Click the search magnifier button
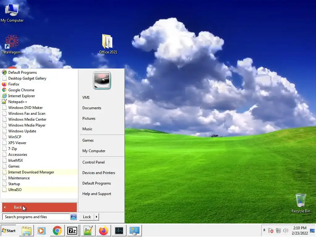This screenshot has width=316, height=237. [73, 217]
